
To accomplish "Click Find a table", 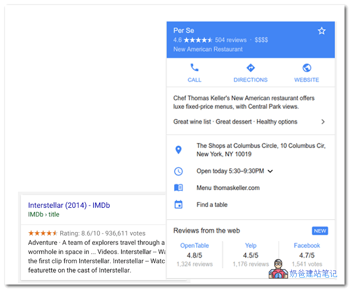I will pyautogui.click(x=212, y=205).
